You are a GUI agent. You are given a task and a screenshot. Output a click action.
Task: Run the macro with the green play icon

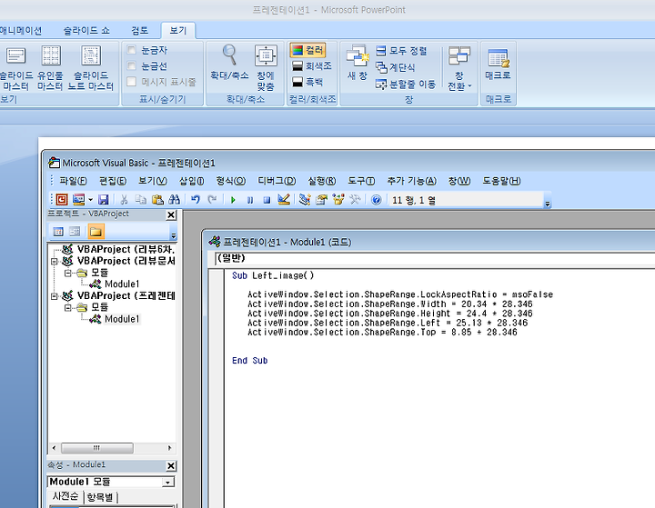click(233, 200)
